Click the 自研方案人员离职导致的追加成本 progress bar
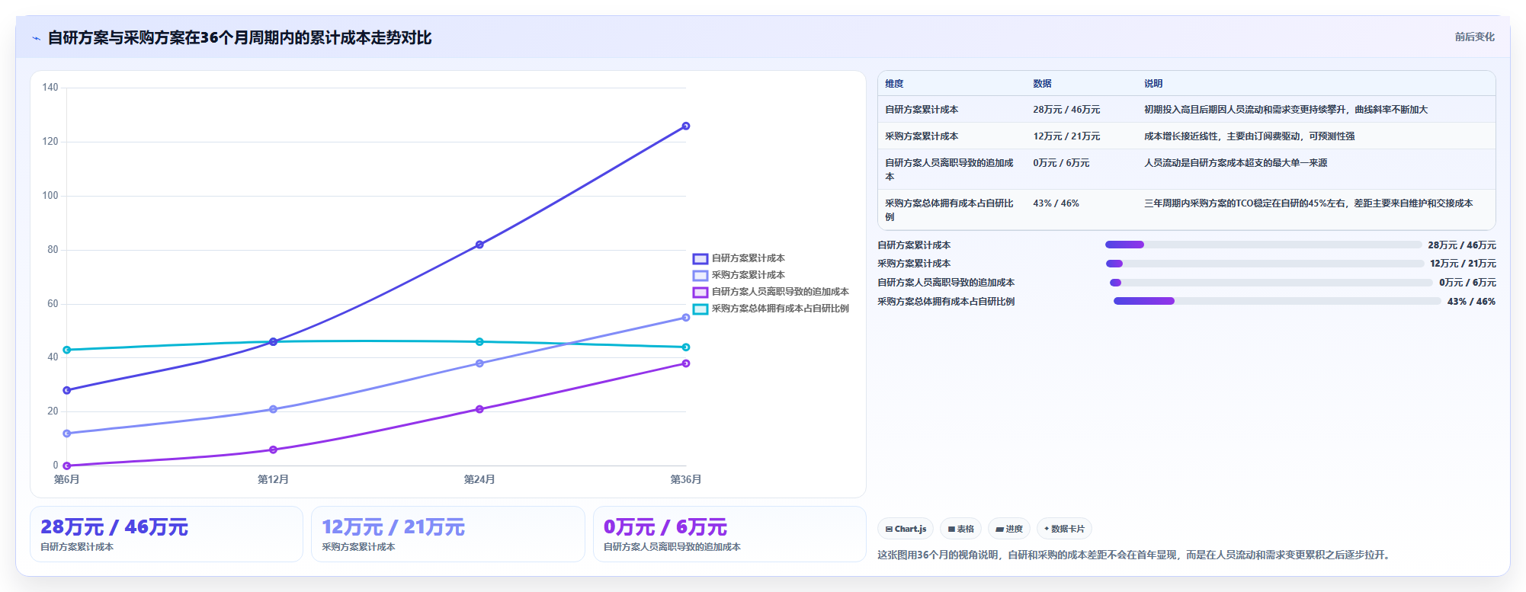The width and height of the screenshot is (1526, 592). pos(1271,283)
